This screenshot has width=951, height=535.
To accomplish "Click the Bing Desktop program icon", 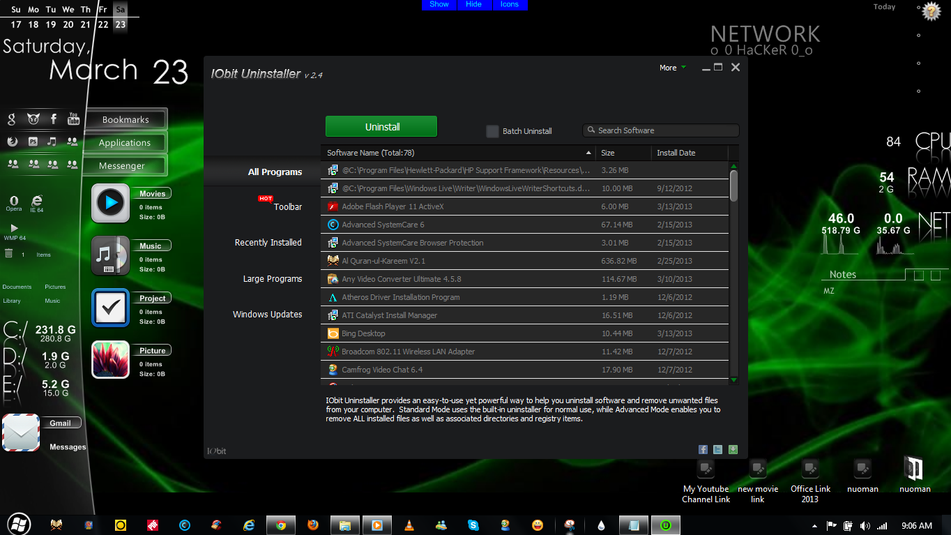I will [333, 333].
